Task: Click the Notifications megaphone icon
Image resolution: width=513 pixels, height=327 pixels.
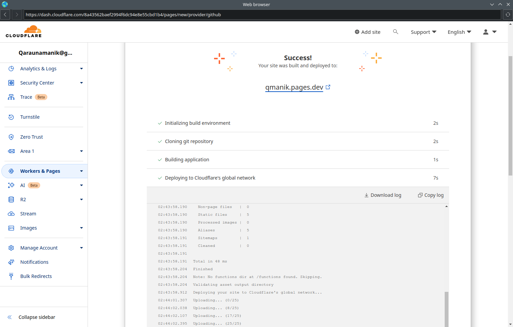Action: (11, 262)
